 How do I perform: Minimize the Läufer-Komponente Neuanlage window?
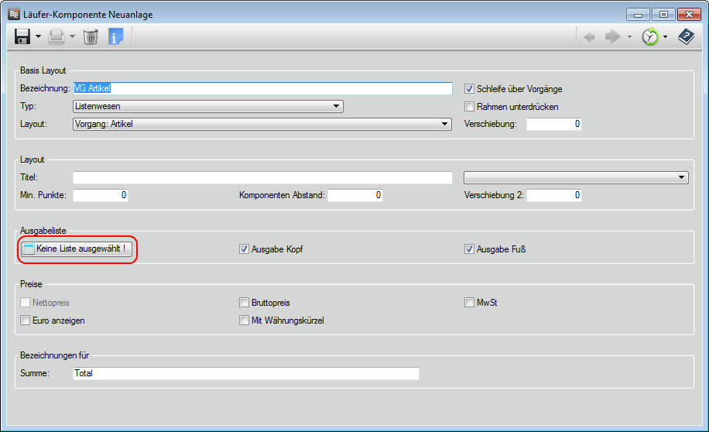tap(638, 15)
